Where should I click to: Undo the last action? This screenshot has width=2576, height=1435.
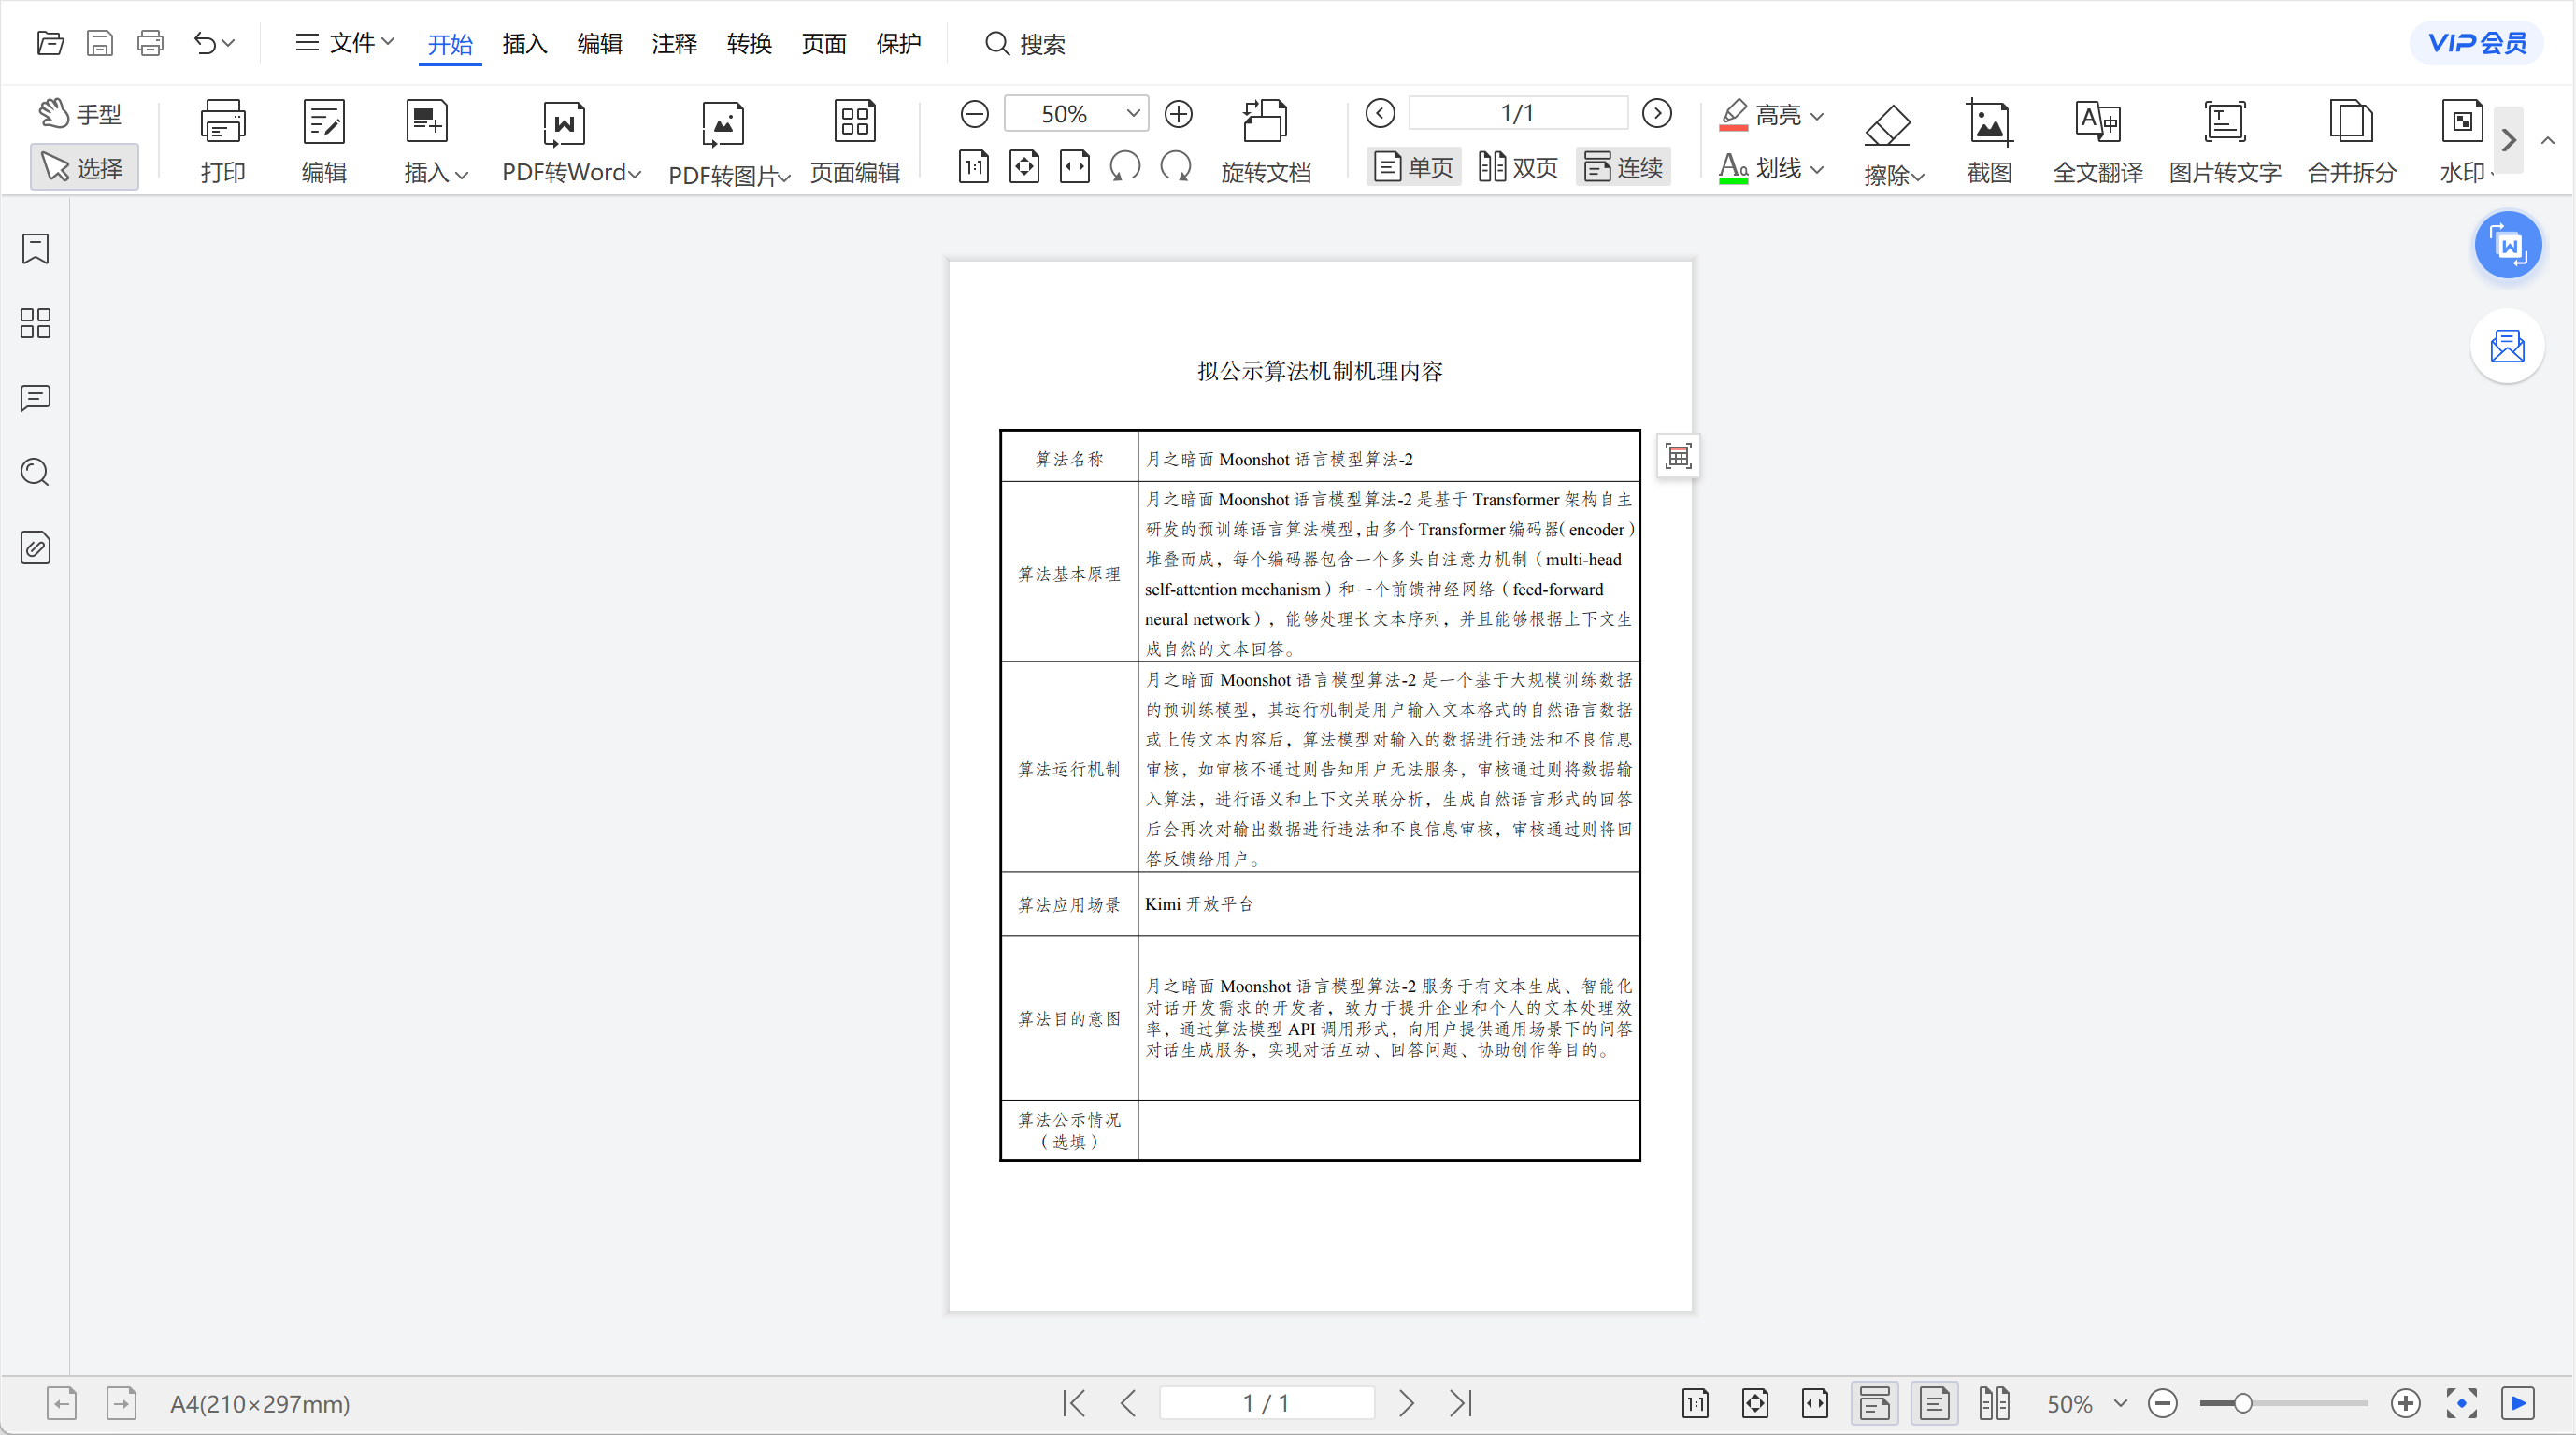[x=204, y=43]
